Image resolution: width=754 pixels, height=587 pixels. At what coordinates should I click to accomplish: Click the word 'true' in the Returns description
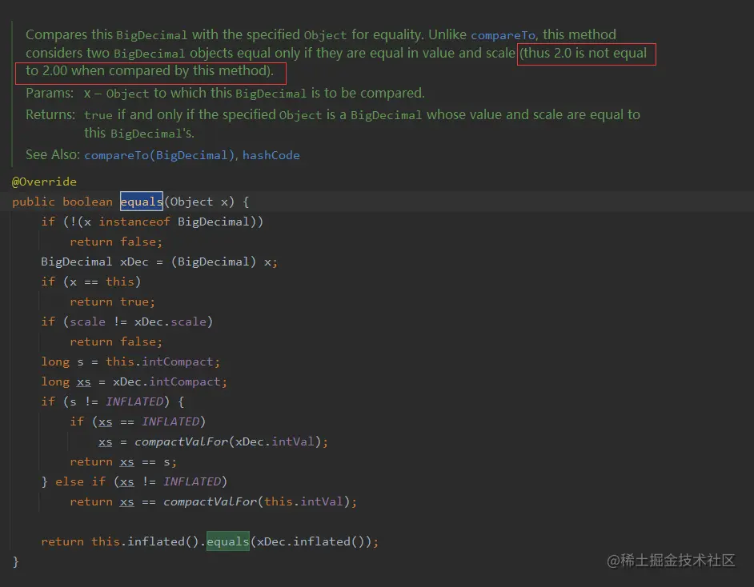click(98, 115)
